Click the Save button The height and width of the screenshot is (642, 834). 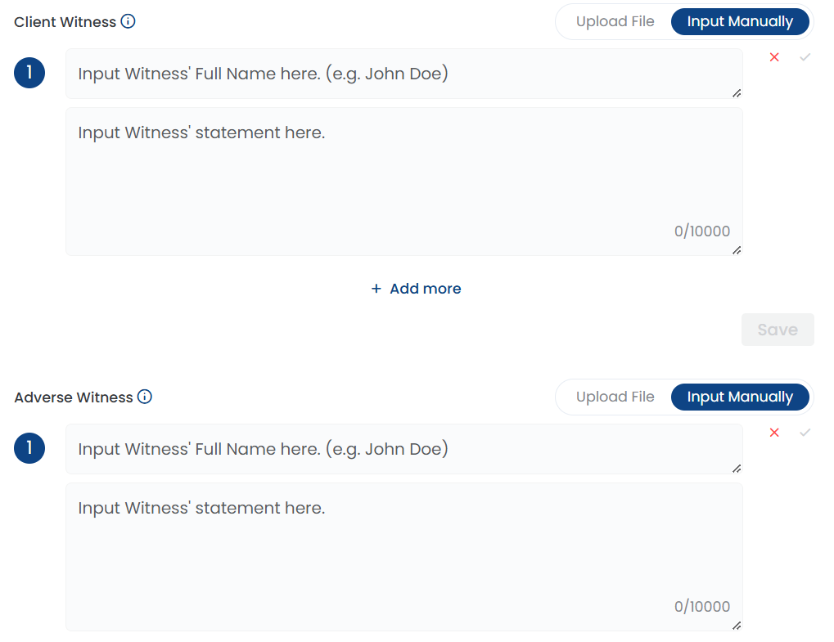point(778,330)
